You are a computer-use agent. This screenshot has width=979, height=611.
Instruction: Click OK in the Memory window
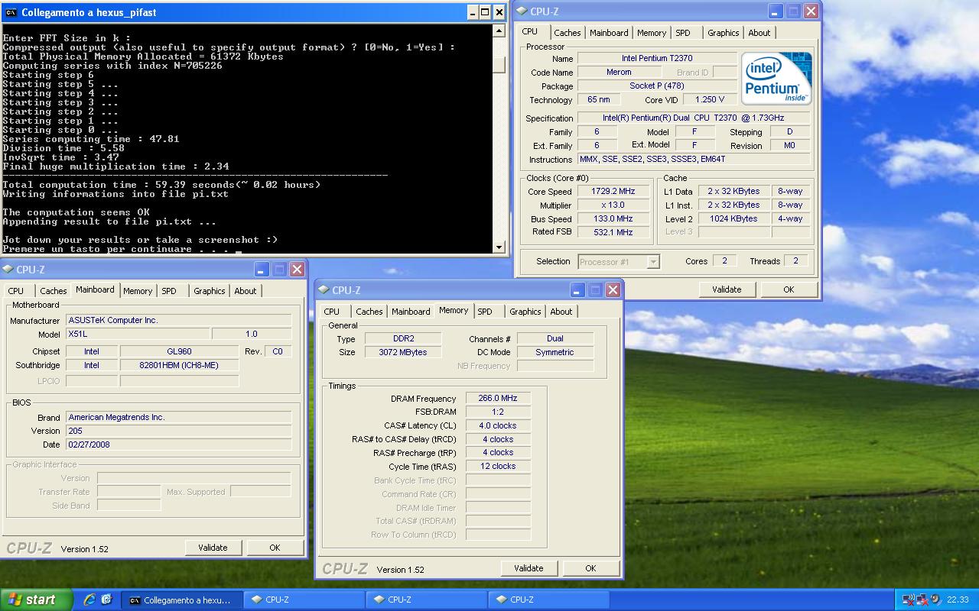[590, 568]
